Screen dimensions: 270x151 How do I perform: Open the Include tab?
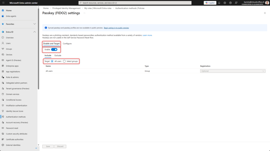(48, 55)
